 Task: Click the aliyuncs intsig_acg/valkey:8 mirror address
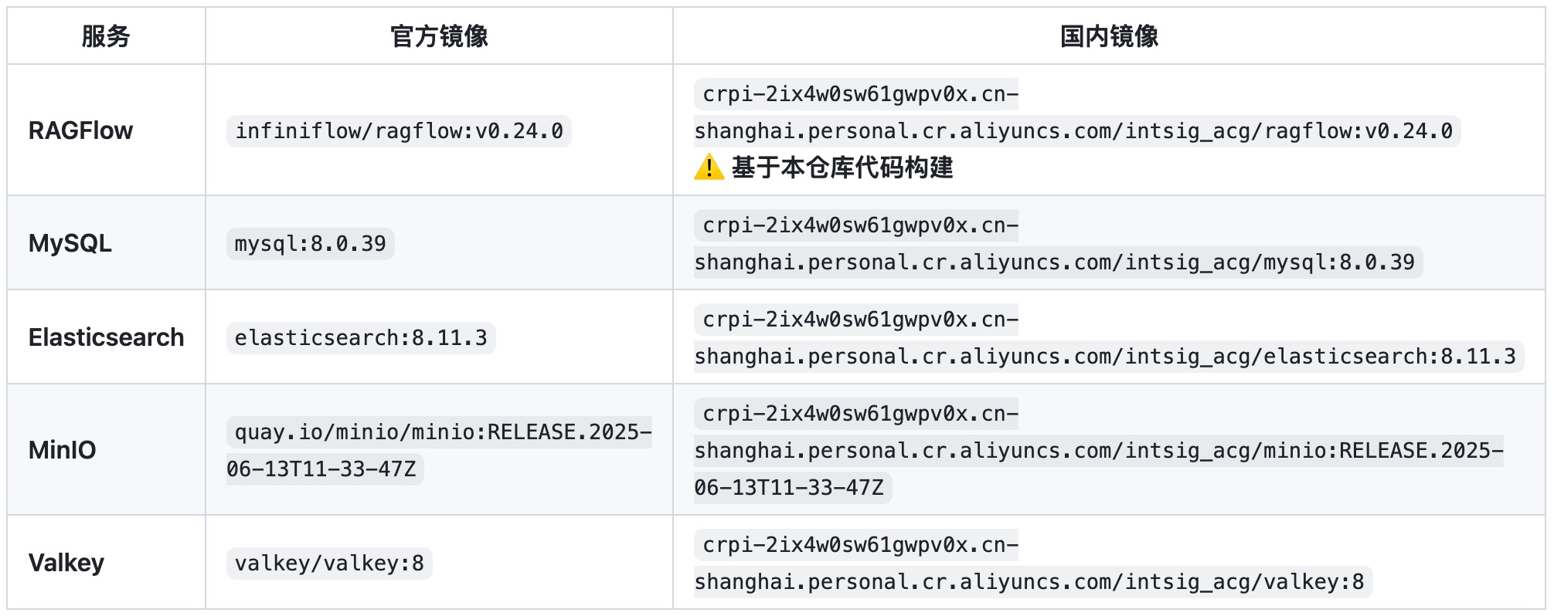1033,564
